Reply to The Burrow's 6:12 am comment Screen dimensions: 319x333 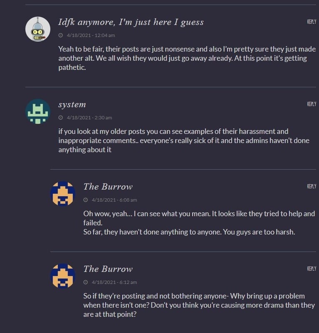click(x=312, y=269)
